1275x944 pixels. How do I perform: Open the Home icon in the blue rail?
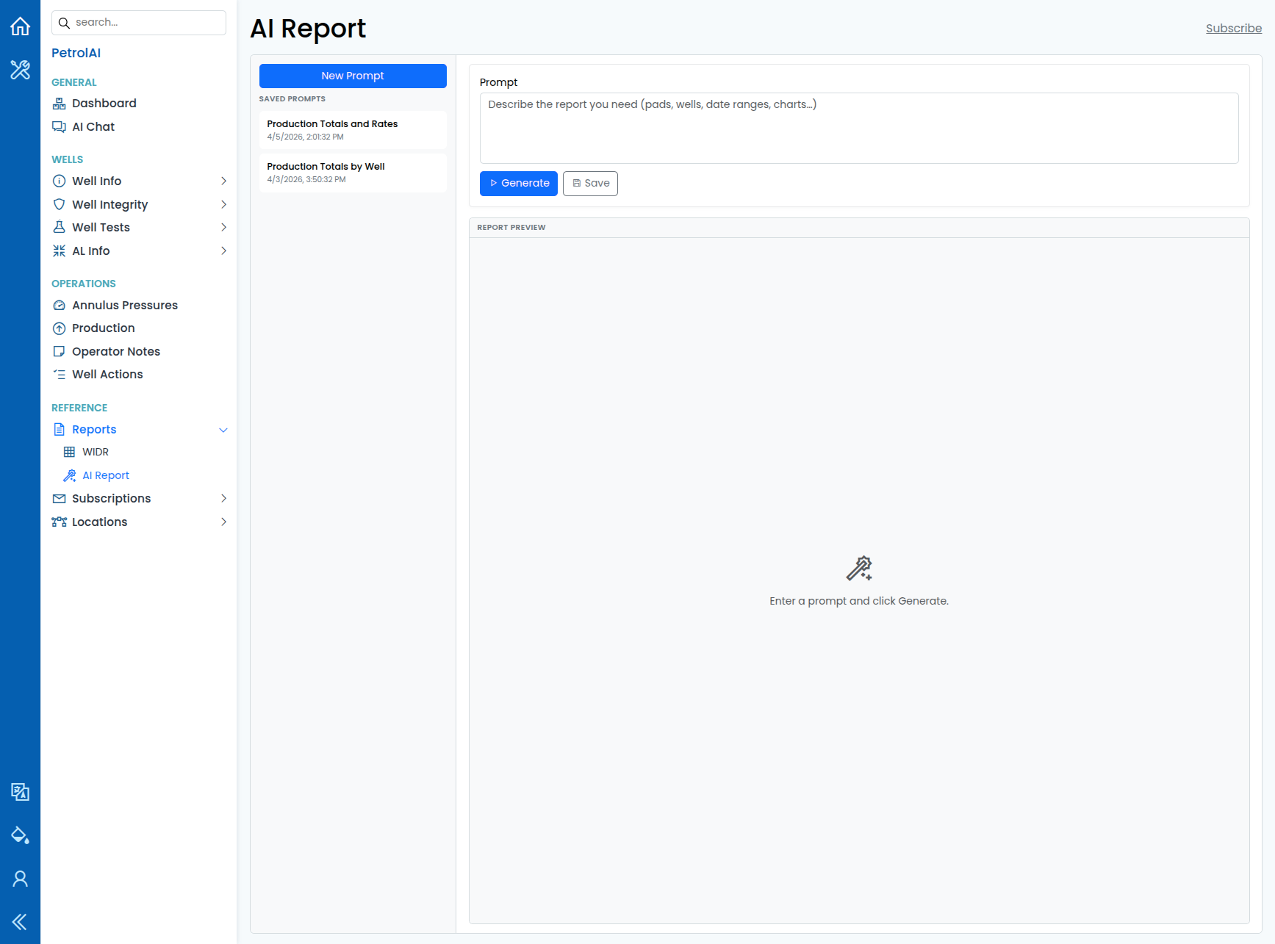click(20, 26)
